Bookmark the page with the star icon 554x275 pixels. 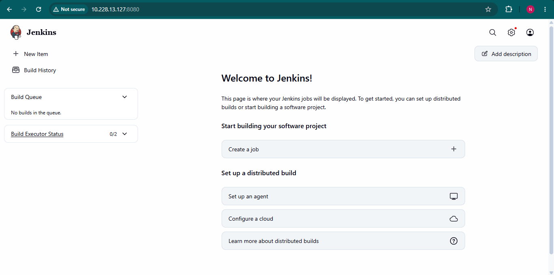(488, 9)
